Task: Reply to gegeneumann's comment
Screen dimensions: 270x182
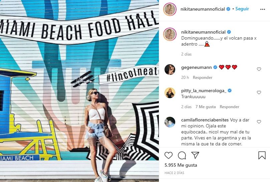Action: pyautogui.click(x=203, y=78)
